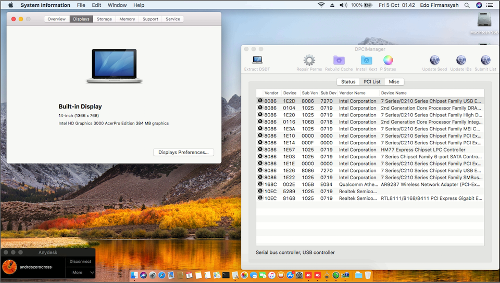Run Repair Perms in DPCIManager
Image resolution: width=500 pixels, height=283 pixels.
[309, 63]
